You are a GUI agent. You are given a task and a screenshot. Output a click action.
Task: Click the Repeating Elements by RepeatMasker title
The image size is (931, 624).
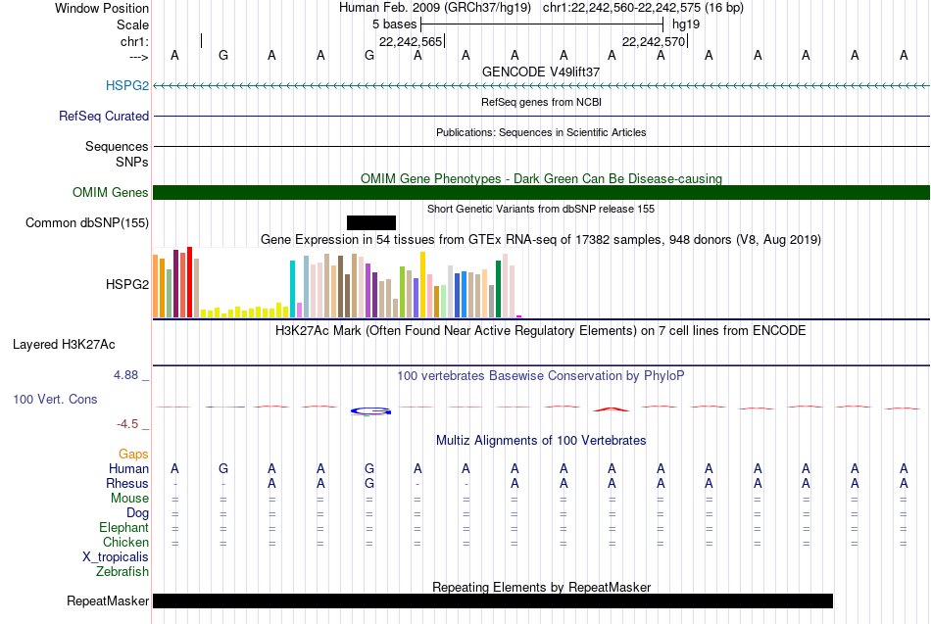coord(542,587)
